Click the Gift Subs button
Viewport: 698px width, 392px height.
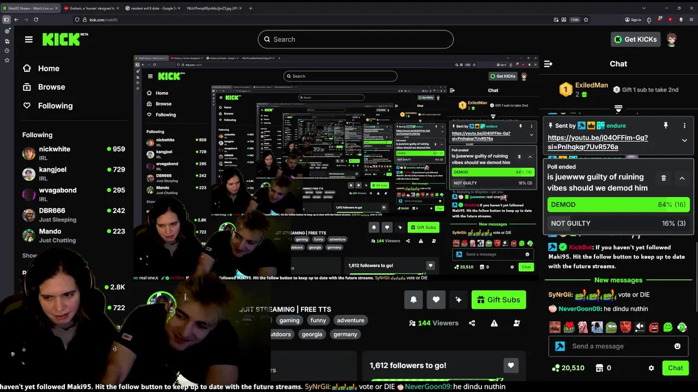coord(498,299)
